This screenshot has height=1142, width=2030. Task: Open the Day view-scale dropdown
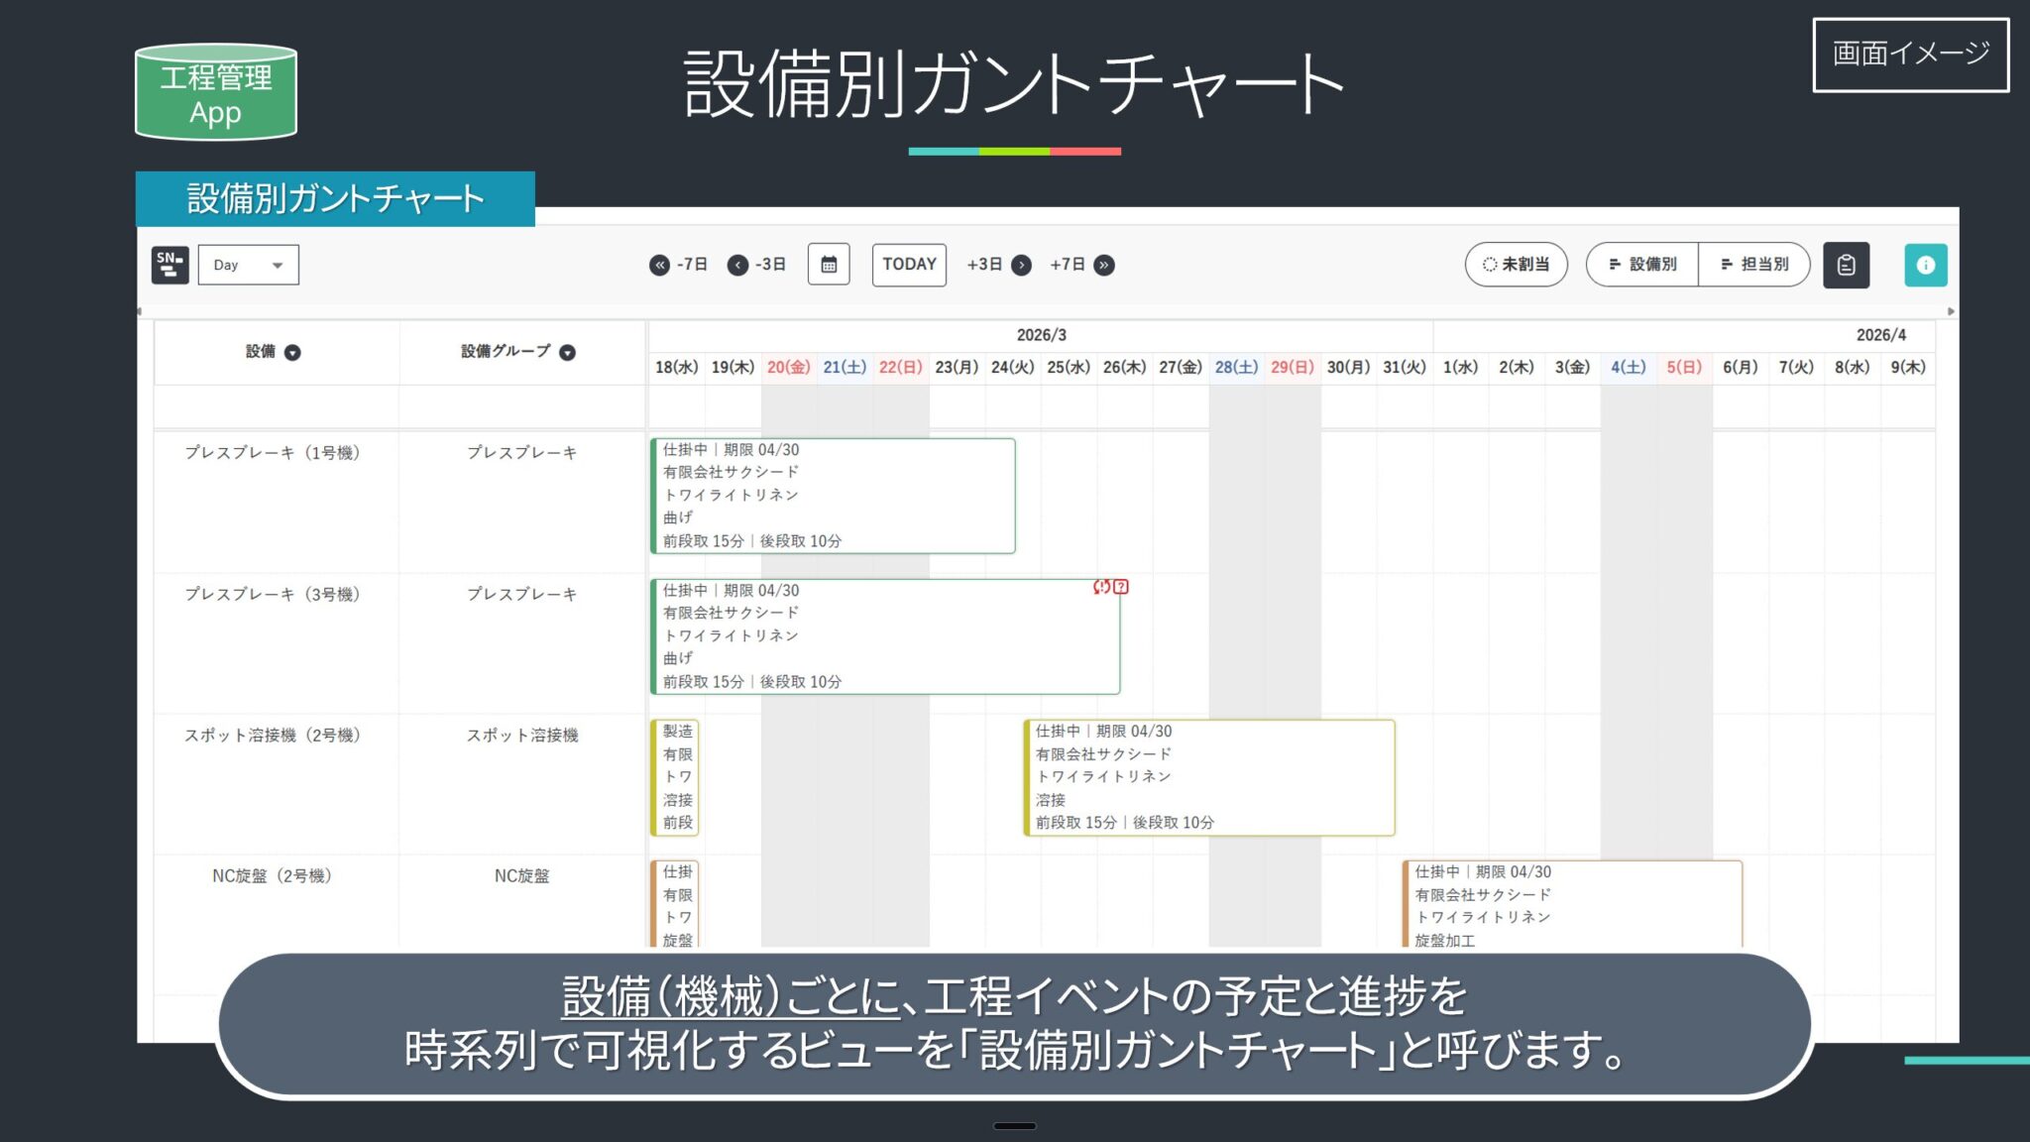[248, 265]
